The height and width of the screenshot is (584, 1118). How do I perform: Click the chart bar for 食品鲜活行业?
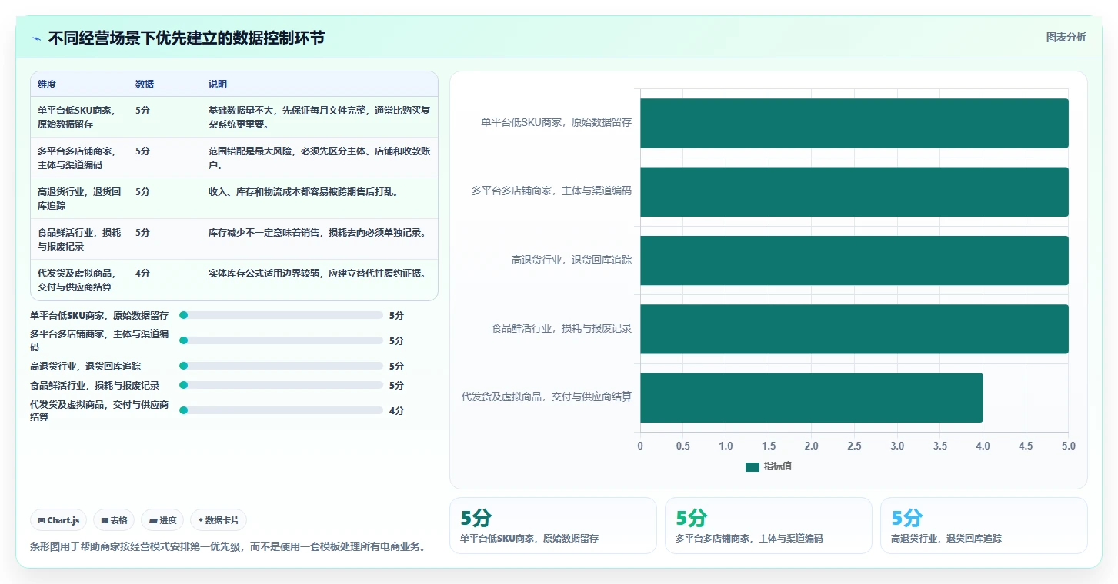click(x=854, y=329)
